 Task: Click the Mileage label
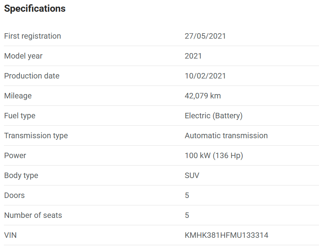tap(18, 96)
